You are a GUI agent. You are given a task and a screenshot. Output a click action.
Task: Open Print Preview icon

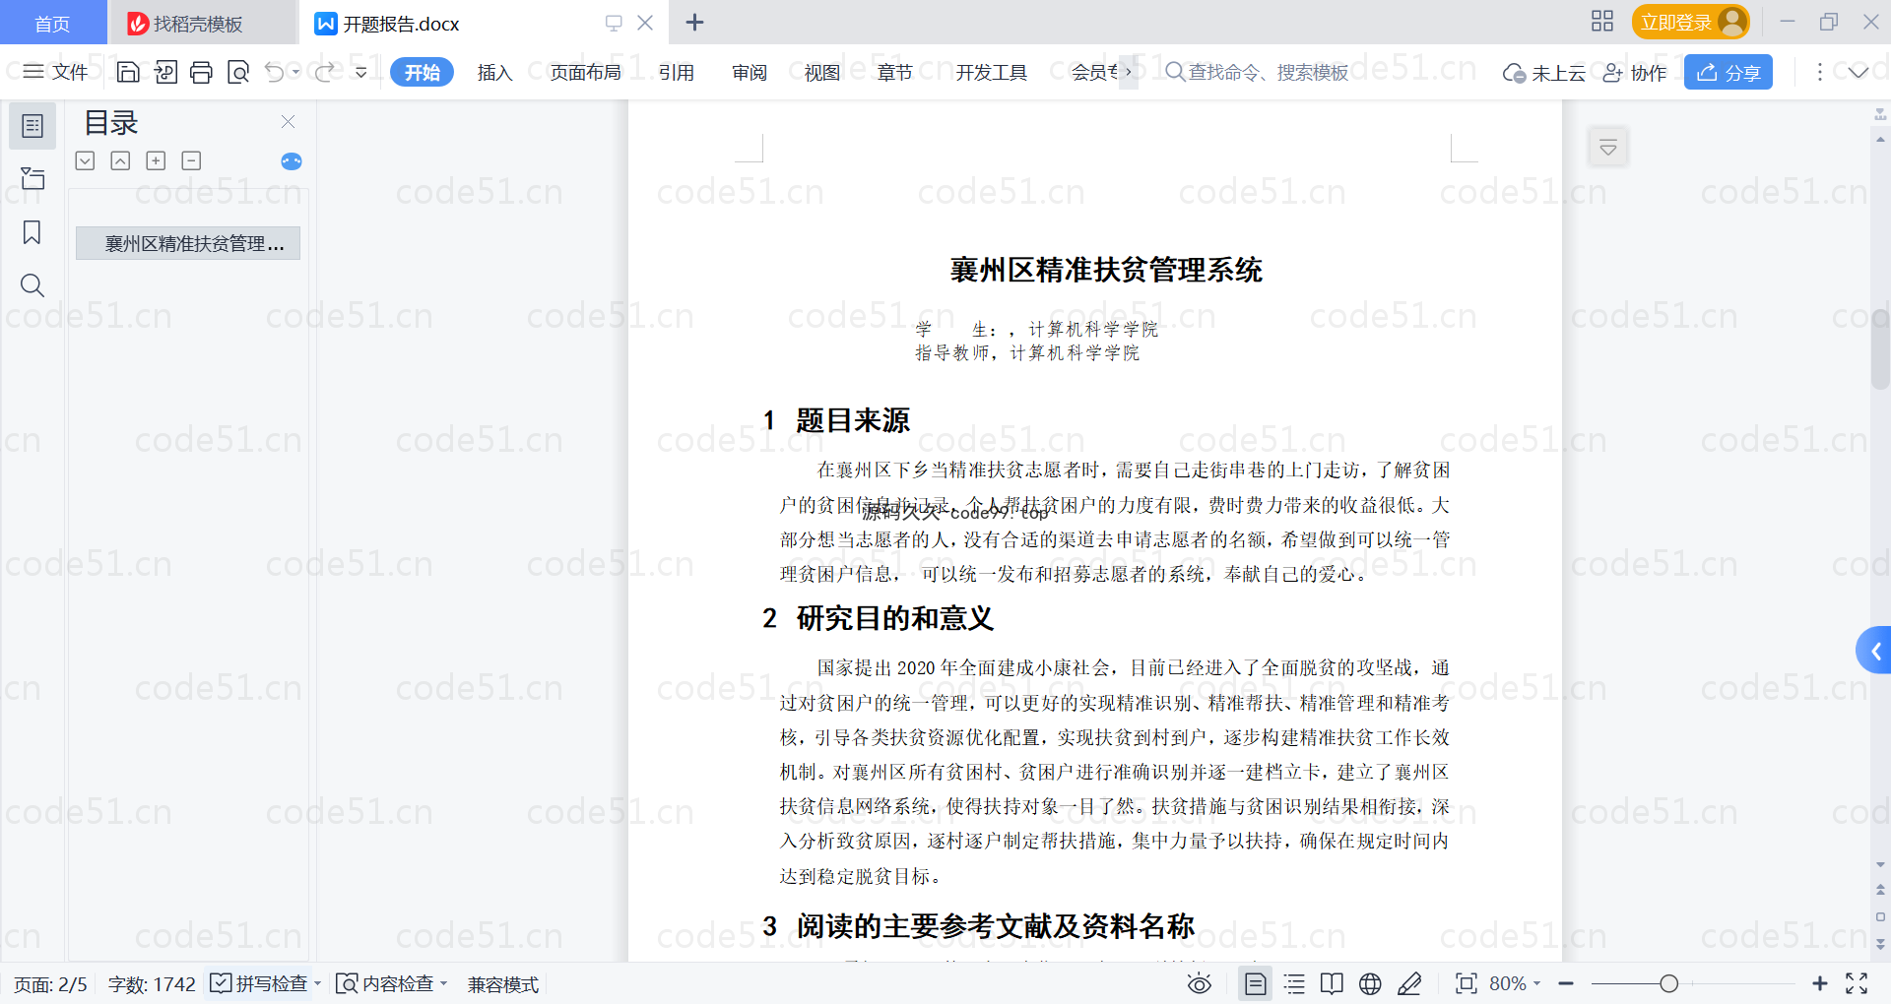pyautogui.click(x=238, y=72)
